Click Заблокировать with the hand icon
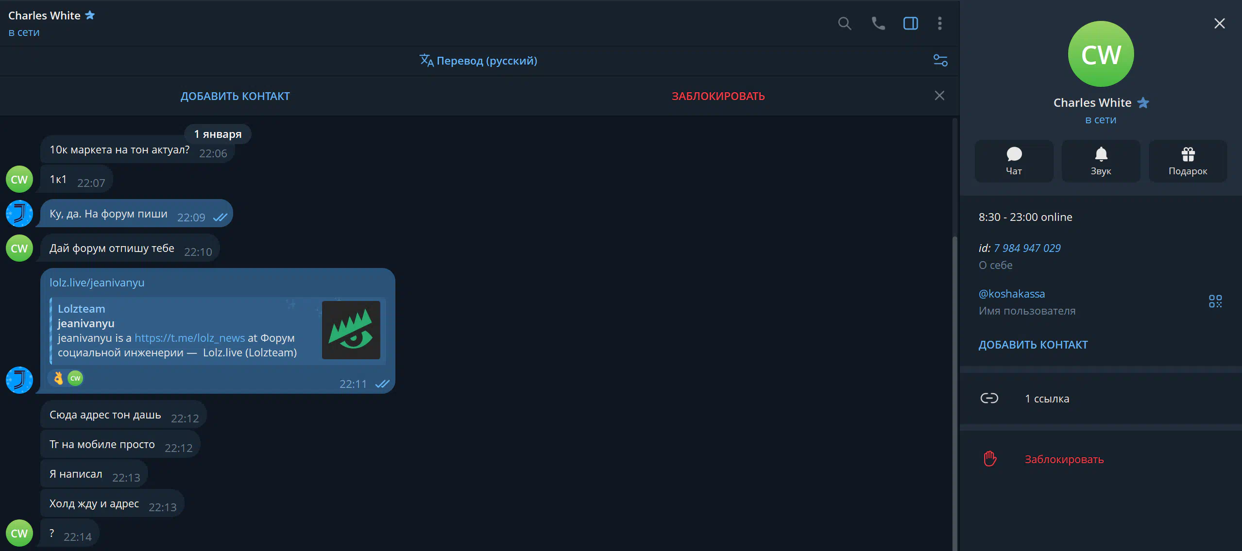The width and height of the screenshot is (1242, 551). tap(1064, 459)
